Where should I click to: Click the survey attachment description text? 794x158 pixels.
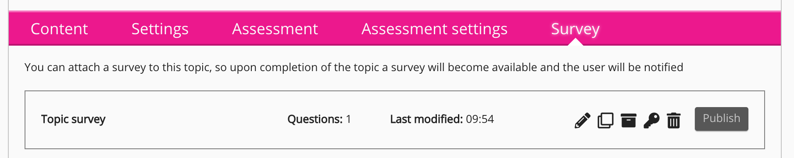[x=354, y=67]
